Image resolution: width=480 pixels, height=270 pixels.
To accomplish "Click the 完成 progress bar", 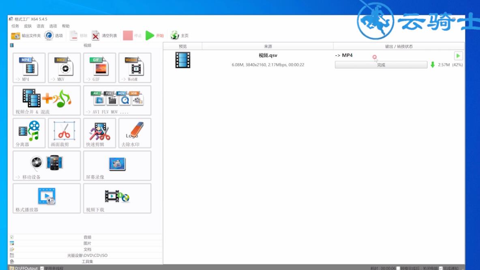I will coord(381,65).
